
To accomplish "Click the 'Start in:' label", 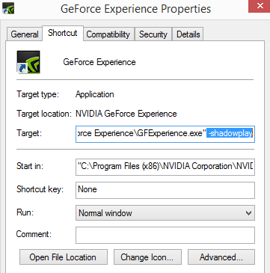I will [30, 166].
